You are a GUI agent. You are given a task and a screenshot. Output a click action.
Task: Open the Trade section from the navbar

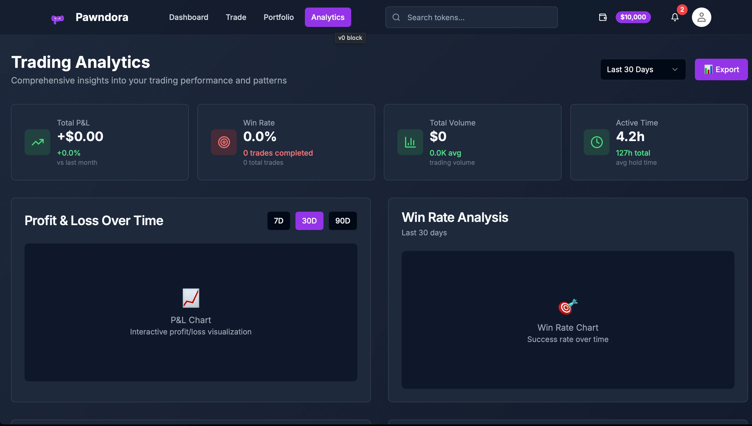236,17
